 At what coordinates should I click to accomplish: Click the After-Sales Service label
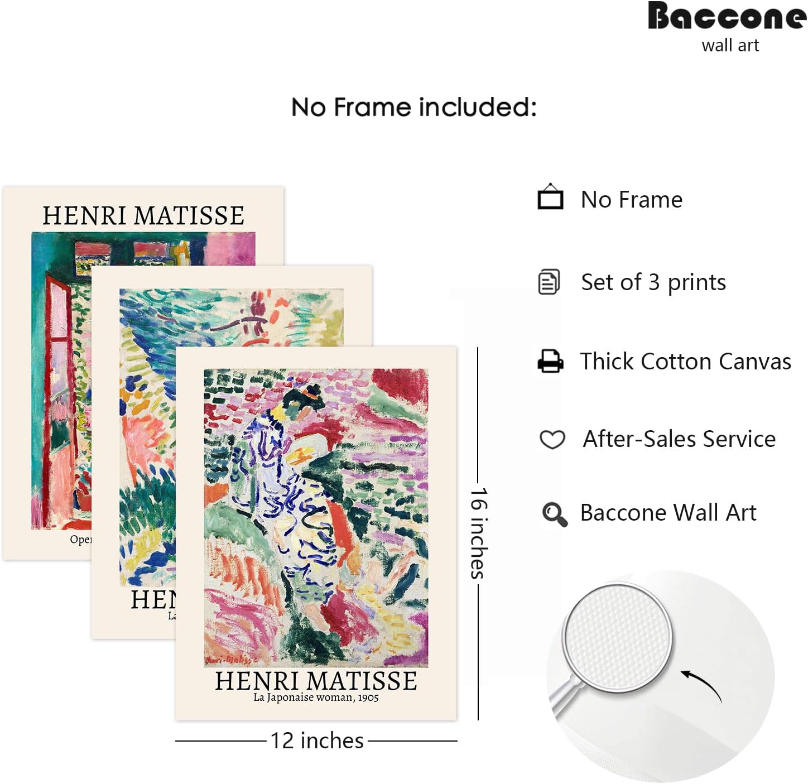[679, 439]
